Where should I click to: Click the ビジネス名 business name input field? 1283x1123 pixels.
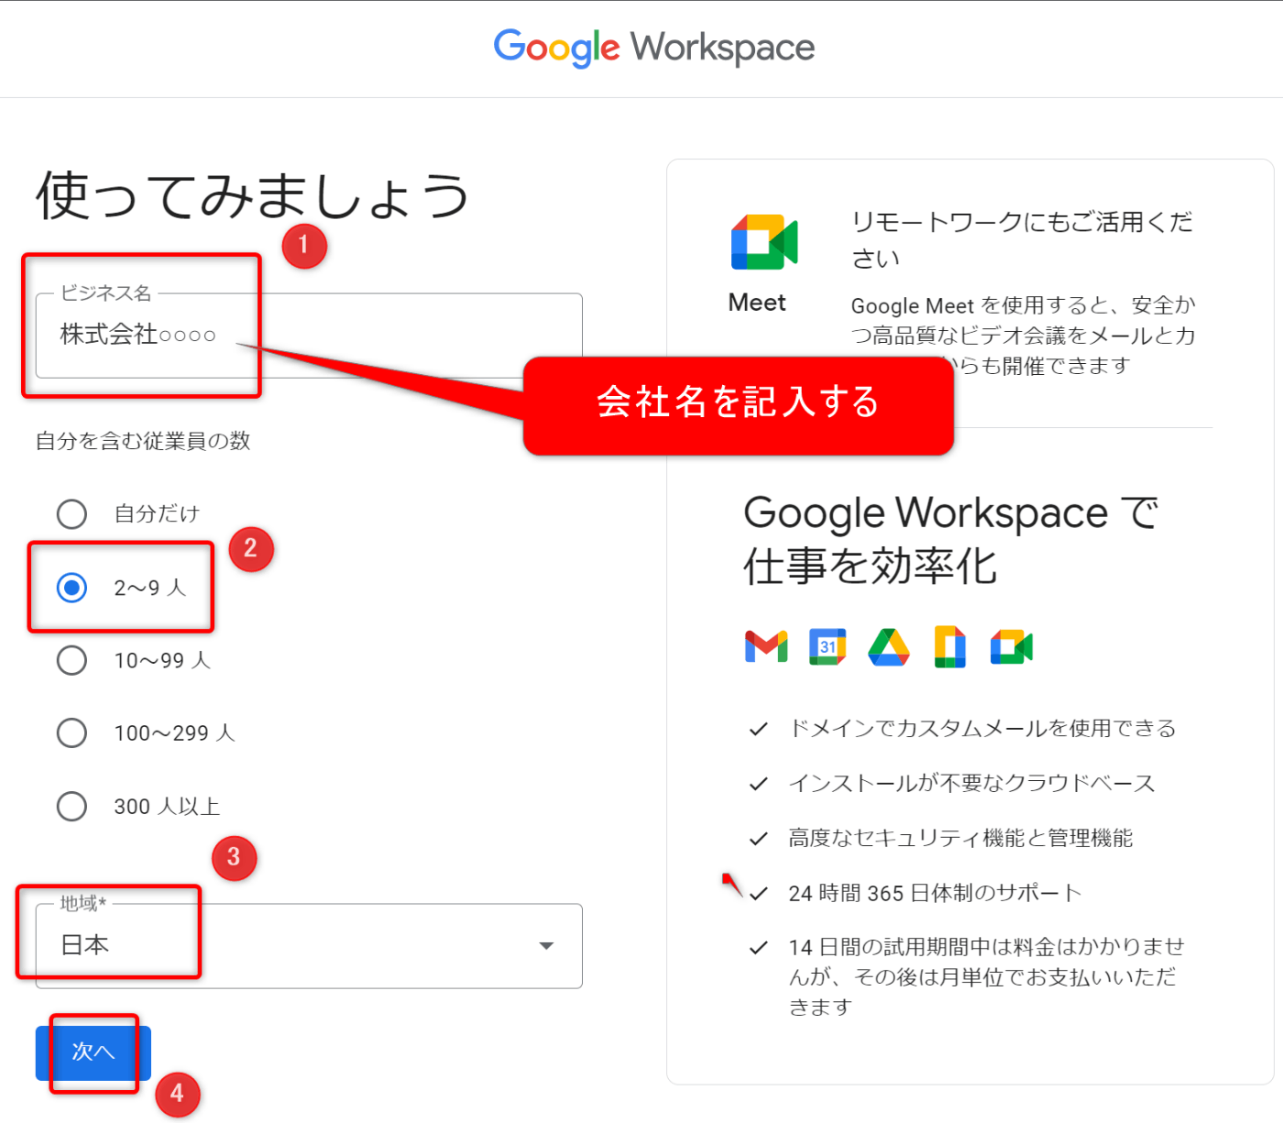[309, 336]
